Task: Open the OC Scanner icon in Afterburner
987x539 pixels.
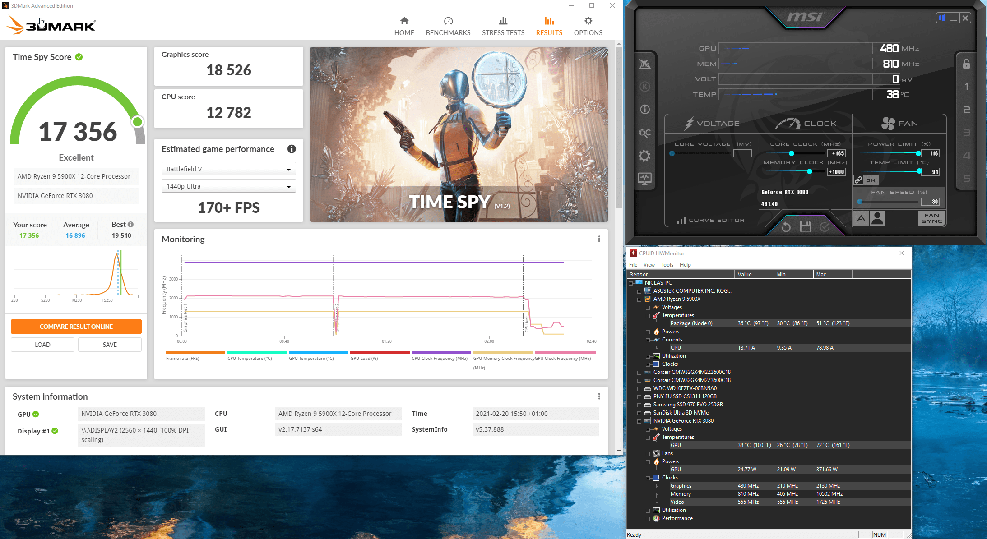Action: coord(645,133)
